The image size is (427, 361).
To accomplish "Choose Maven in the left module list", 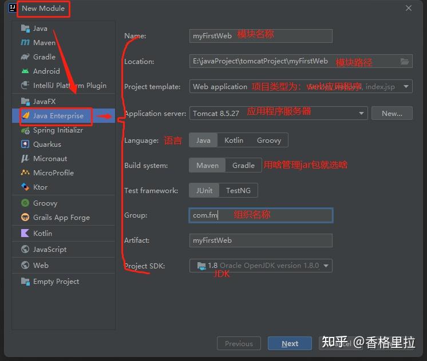I will pos(64,42).
